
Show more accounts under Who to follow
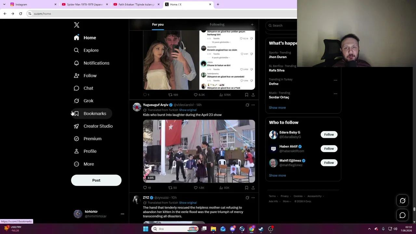(x=277, y=175)
